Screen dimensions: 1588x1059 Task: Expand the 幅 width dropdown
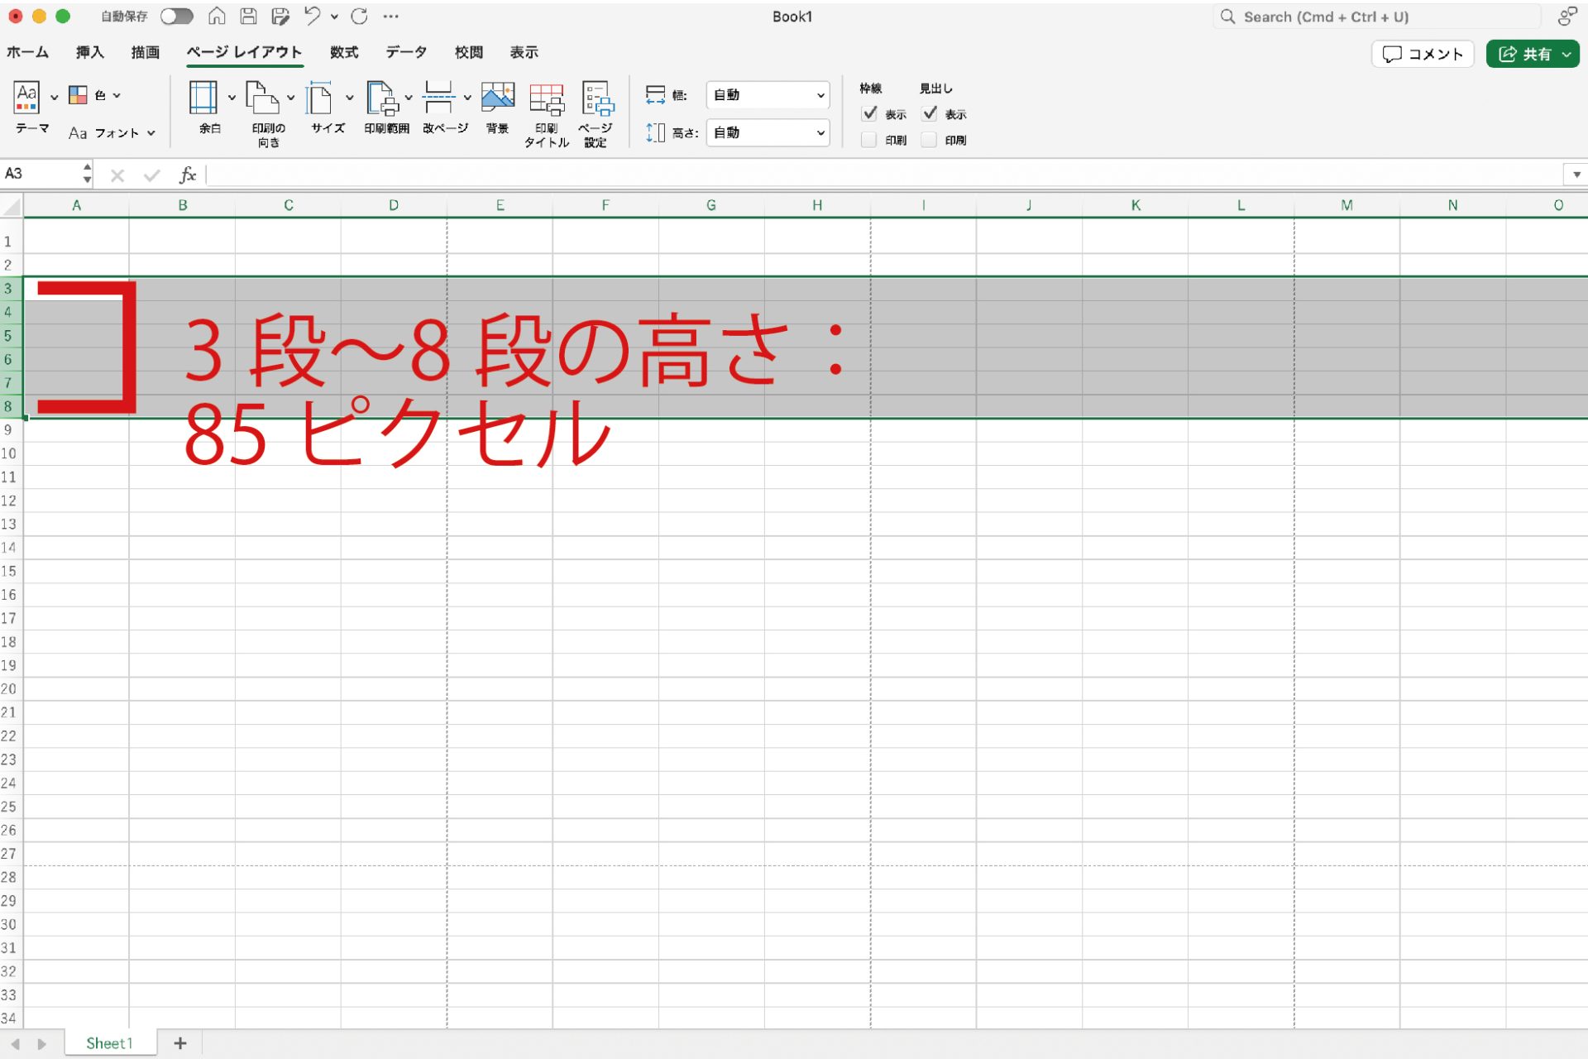tap(820, 95)
